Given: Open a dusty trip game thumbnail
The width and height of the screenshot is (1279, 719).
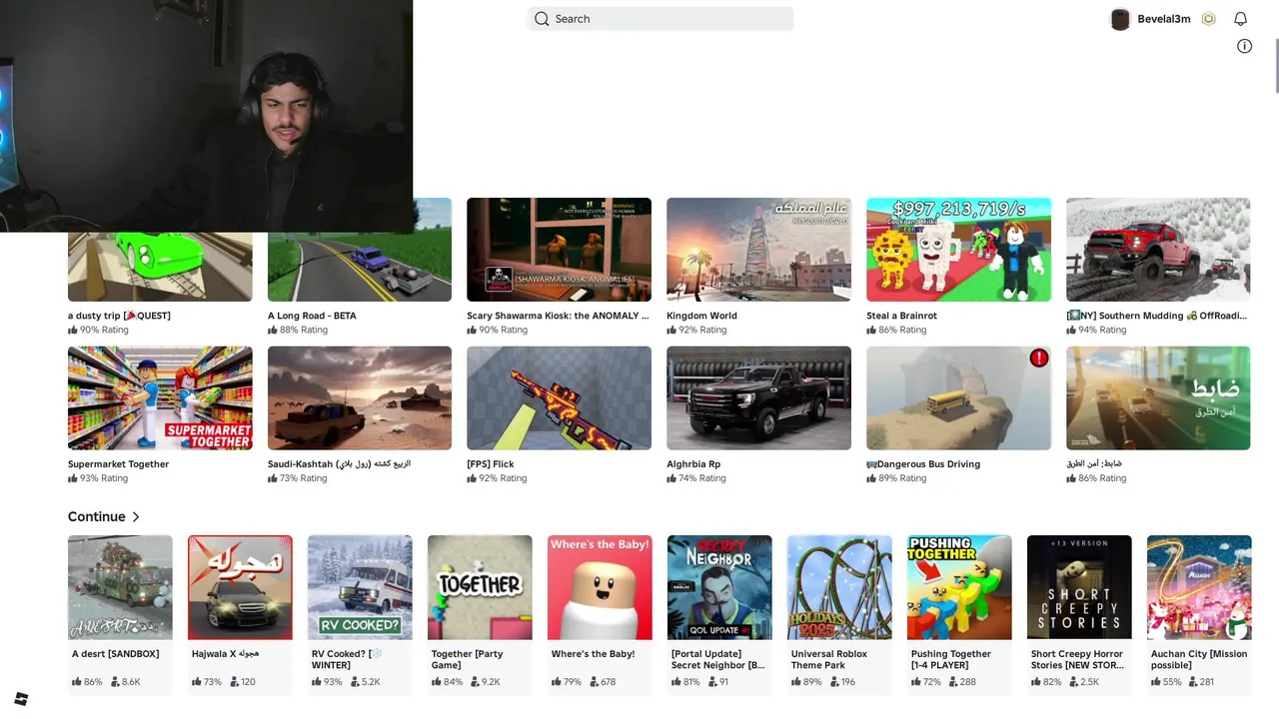Looking at the screenshot, I should [x=160, y=266].
